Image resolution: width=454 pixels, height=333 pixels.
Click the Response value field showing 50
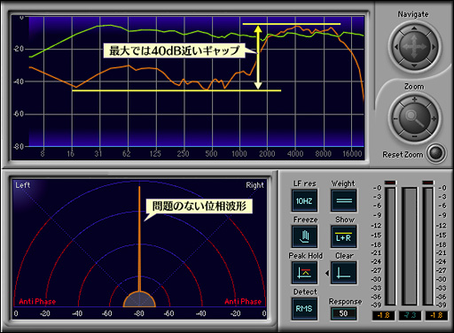click(343, 314)
